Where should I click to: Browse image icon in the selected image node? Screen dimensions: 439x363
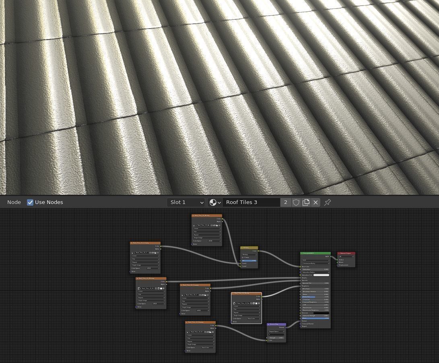(235, 303)
